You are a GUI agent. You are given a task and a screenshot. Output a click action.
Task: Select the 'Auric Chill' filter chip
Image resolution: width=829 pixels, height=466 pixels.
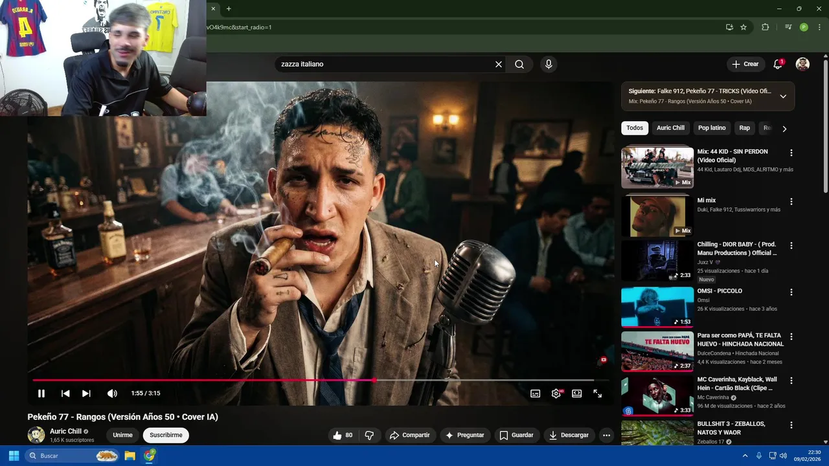click(x=670, y=128)
